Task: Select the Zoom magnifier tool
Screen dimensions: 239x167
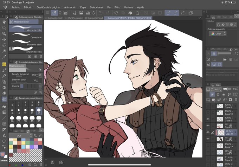Action: [4, 28]
